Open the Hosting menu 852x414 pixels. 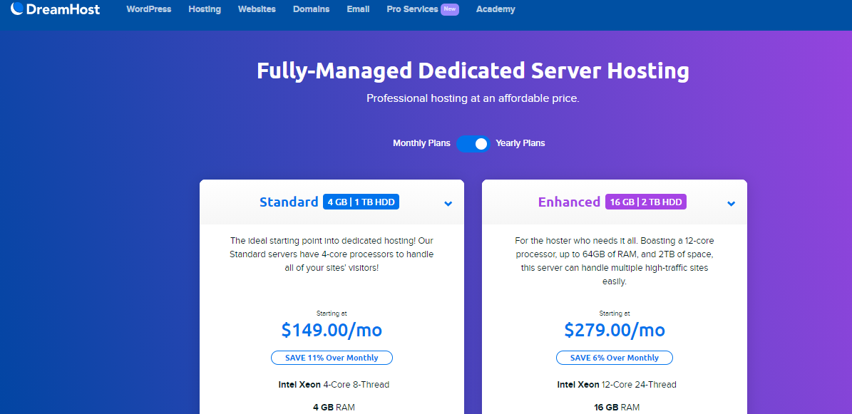(x=205, y=9)
